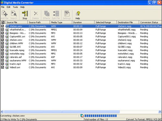
Task: Toggle the select-all checkbox in header
Action: tap(3, 22)
